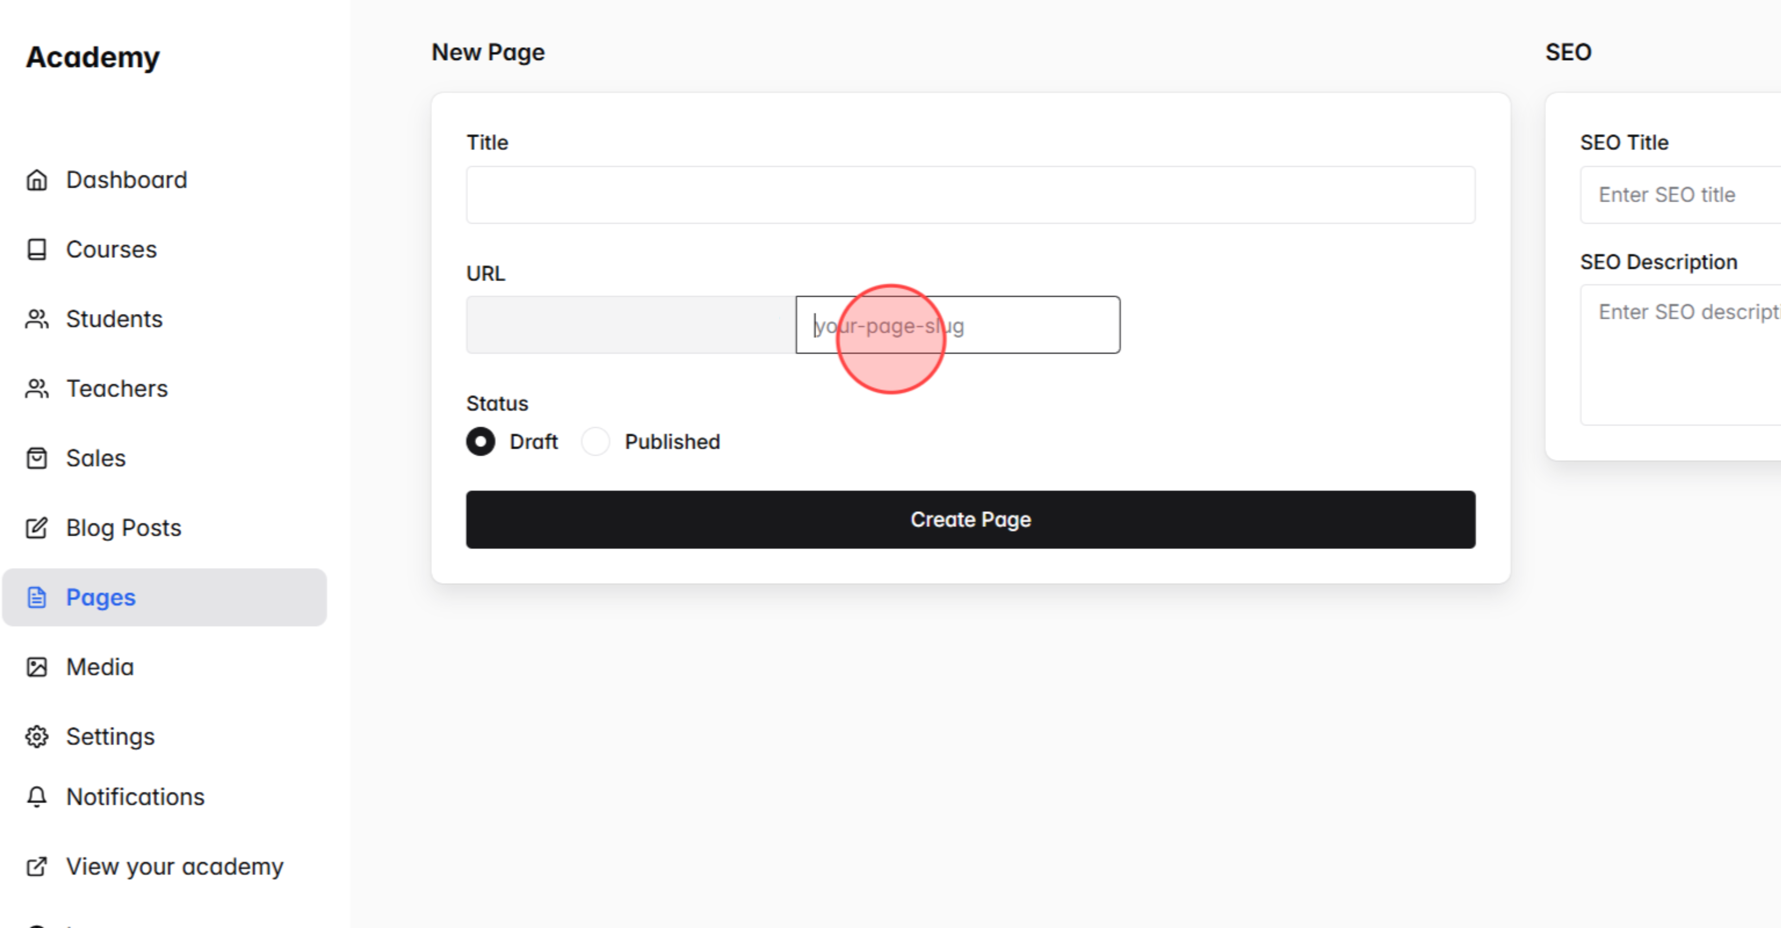Screen dimensions: 1781x928
Task: Open the Pages section from the sidebar
Action: point(101,597)
